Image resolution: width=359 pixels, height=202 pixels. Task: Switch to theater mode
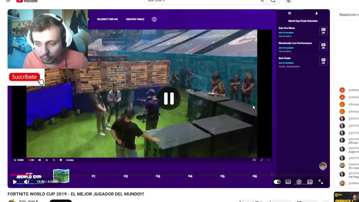(x=310, y=182)
